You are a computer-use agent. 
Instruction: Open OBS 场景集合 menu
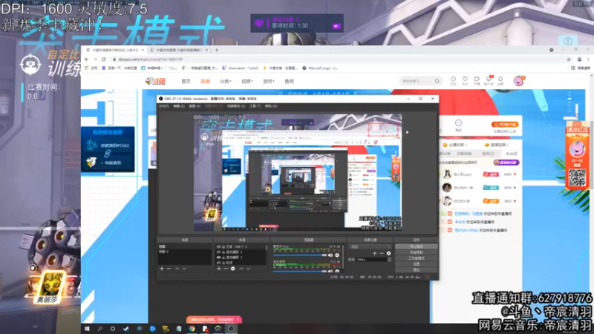236,106
